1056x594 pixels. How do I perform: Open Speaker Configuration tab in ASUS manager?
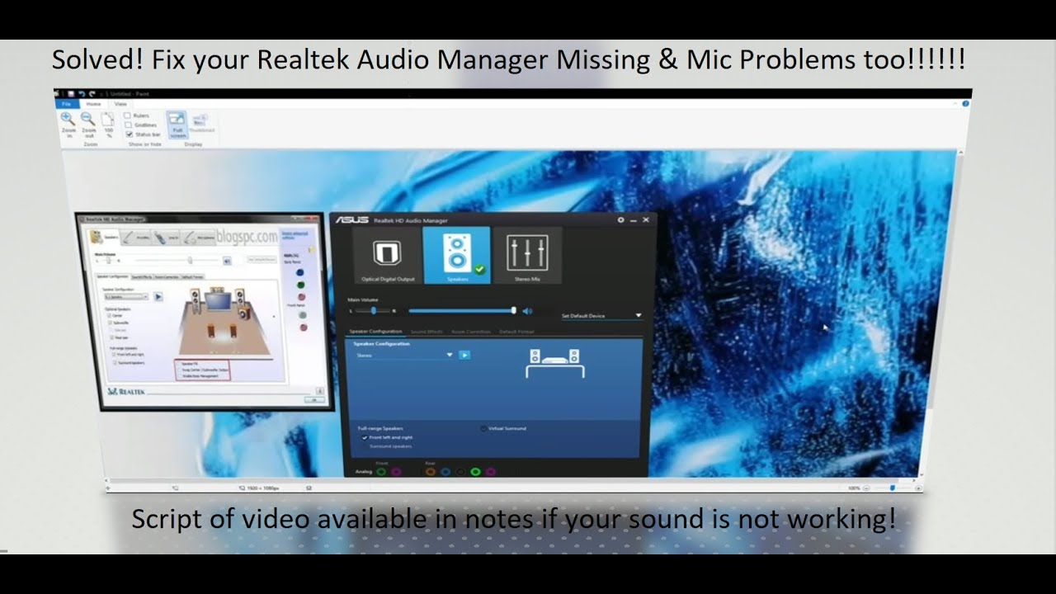[x=376, y=332]
